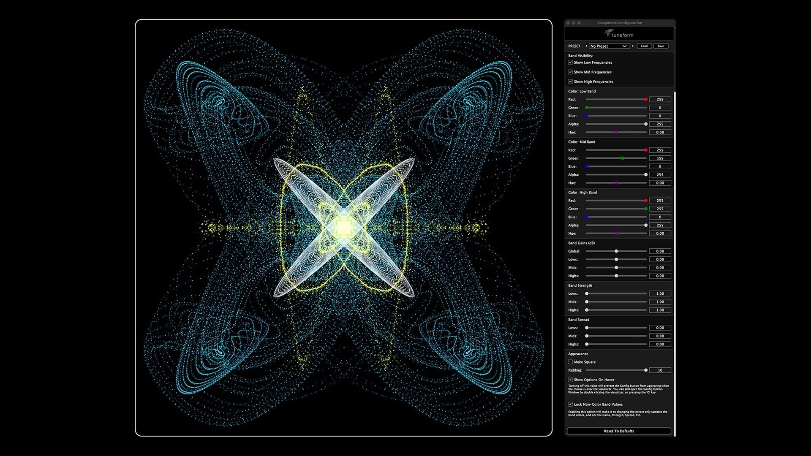Viewport: 811px width, 456px height.
Task: Click the Ganymede visualizer display
Action: 343,228
